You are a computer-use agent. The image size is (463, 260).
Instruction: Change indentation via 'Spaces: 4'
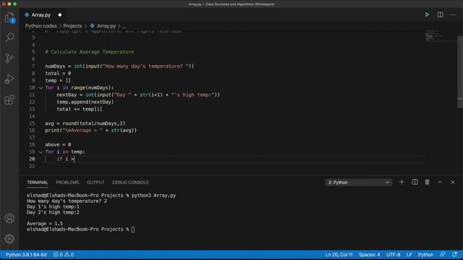tap(370, 255)
